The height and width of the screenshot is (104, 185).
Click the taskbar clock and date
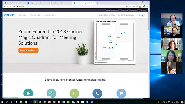click(x=177, y=102)
